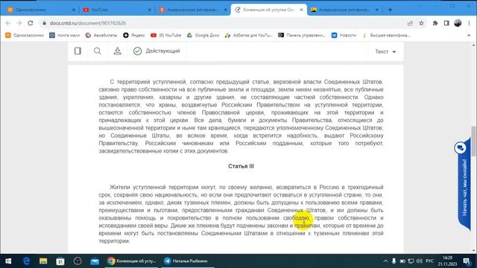Screen dimensions: 477x268
Task: Click the microphone tray icon
Action: pyautogui.click(x=394, y=261)
